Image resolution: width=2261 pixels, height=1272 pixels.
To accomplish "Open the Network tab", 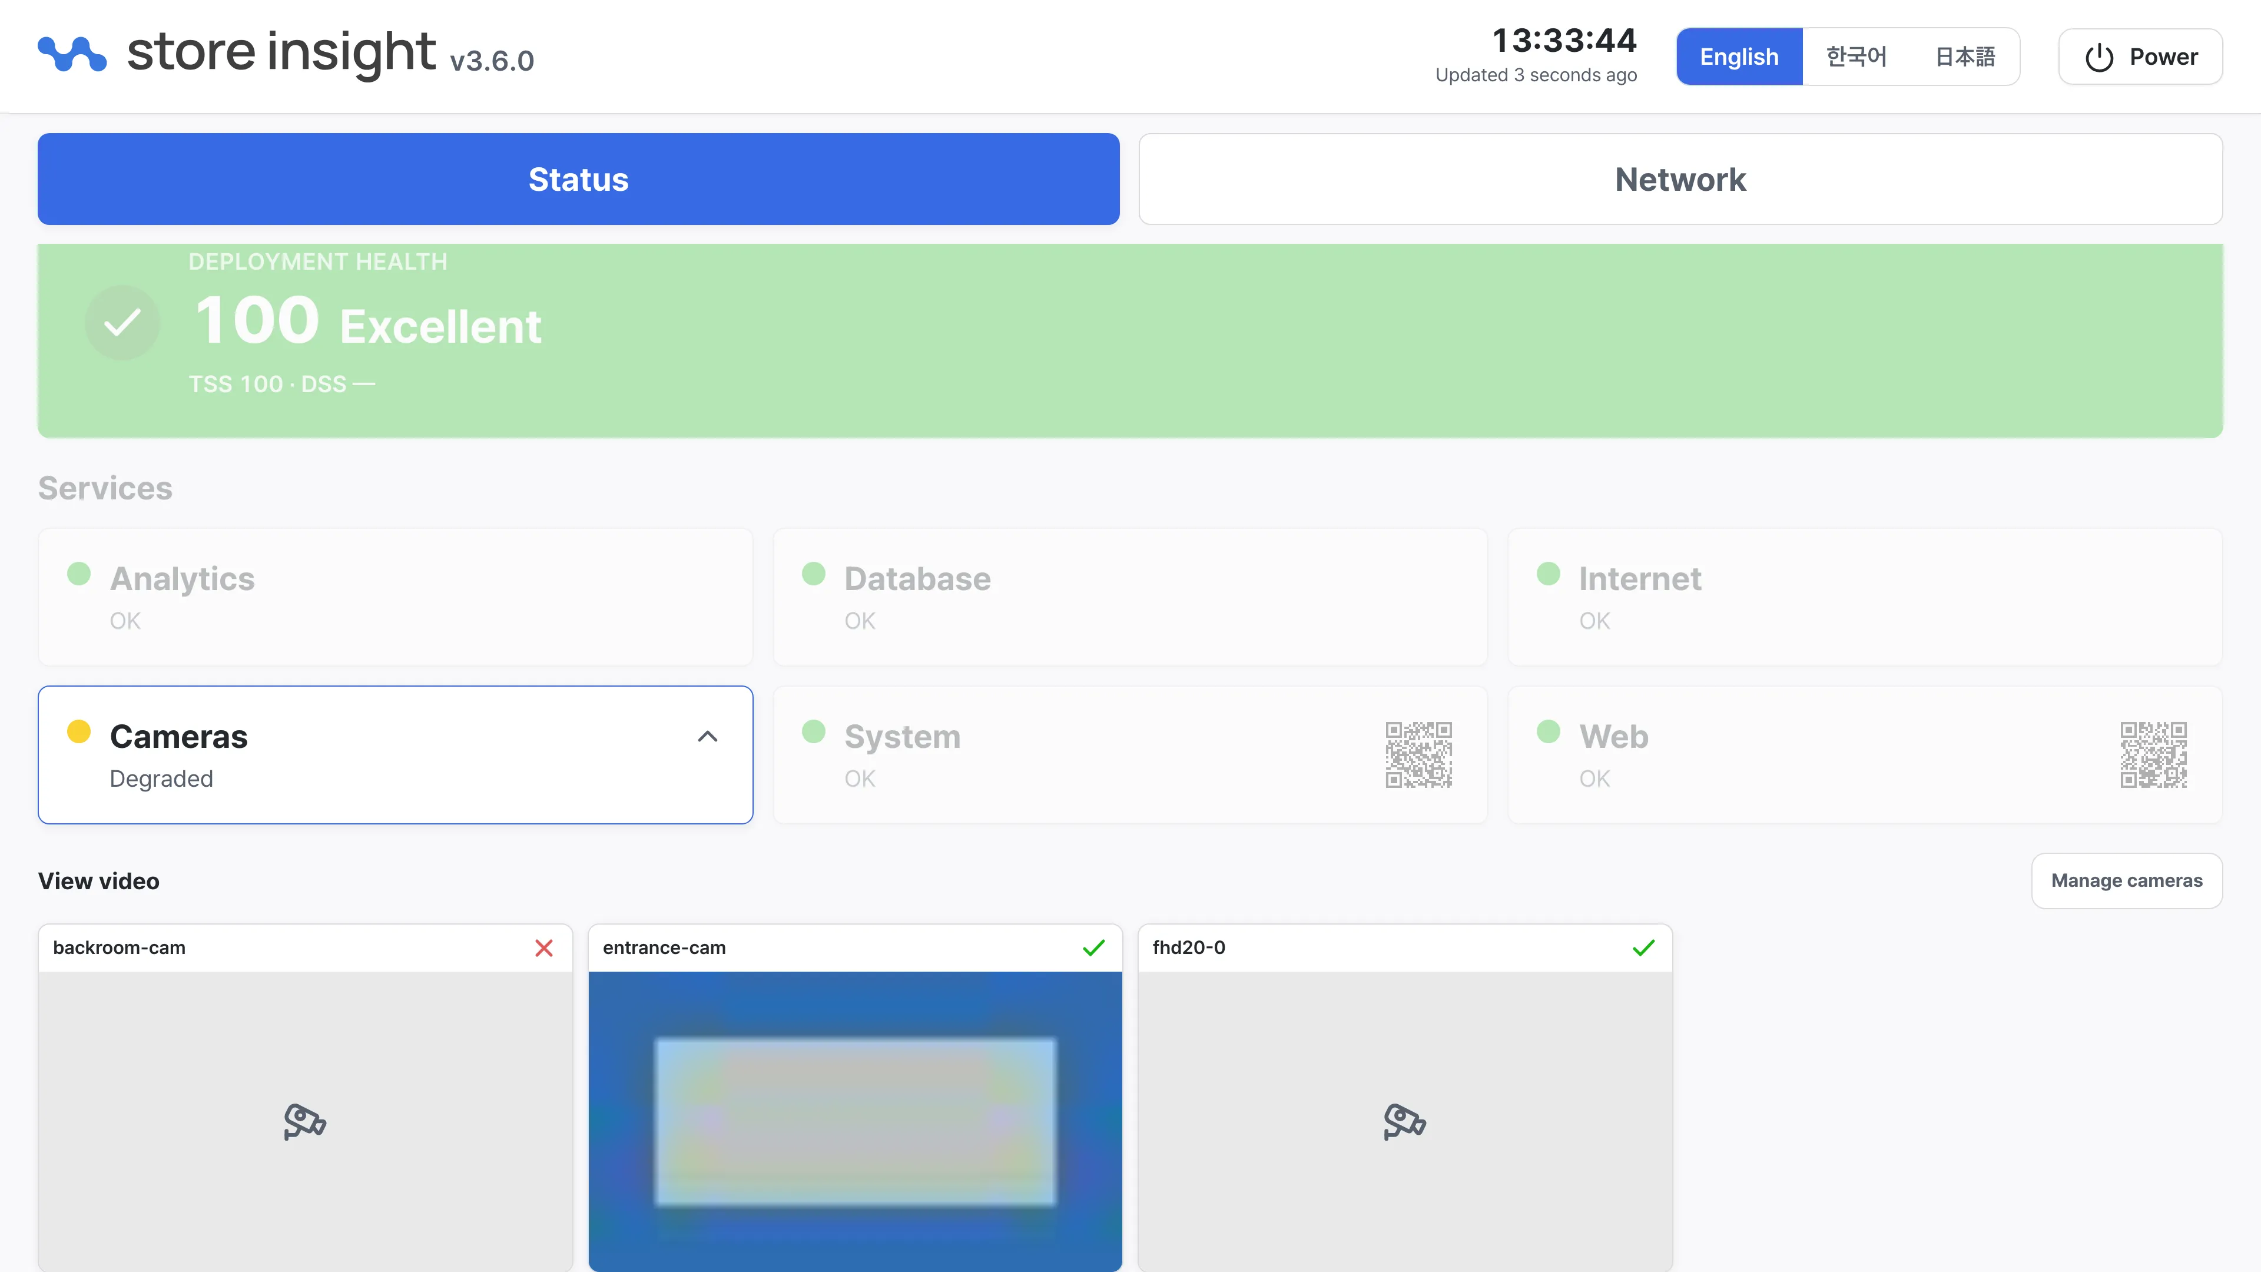I will pos(1680,179).
